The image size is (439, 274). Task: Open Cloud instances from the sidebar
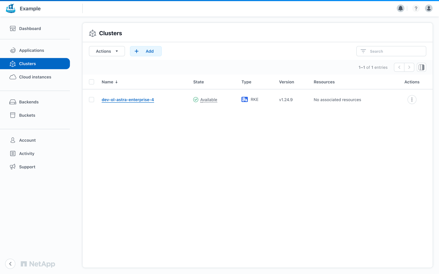click(35, 77)
